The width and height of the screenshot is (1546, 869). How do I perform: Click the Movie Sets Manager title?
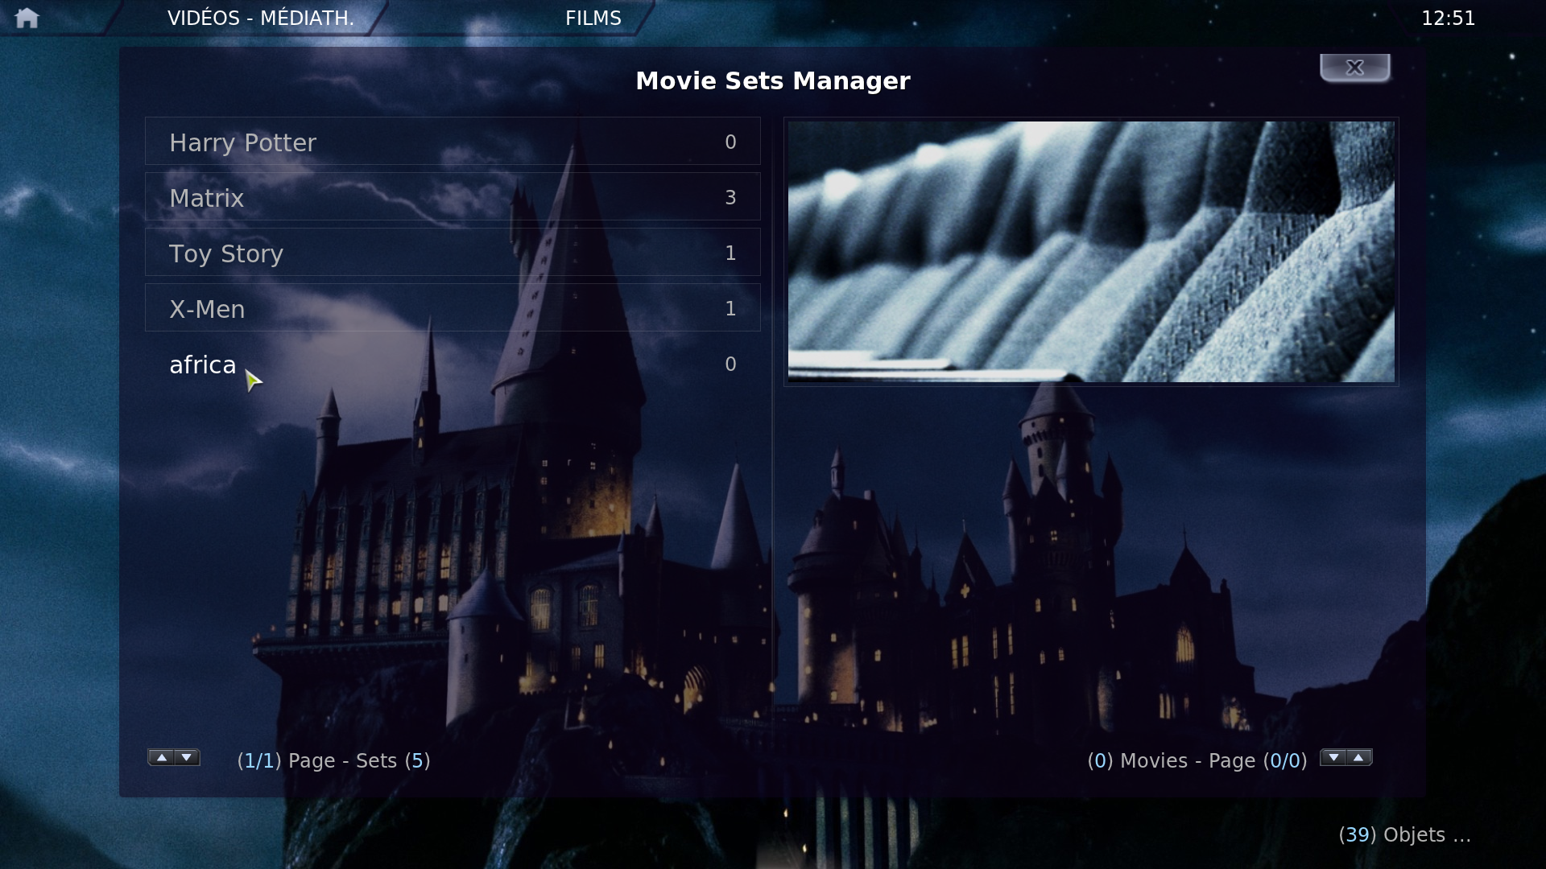(773, 80)
